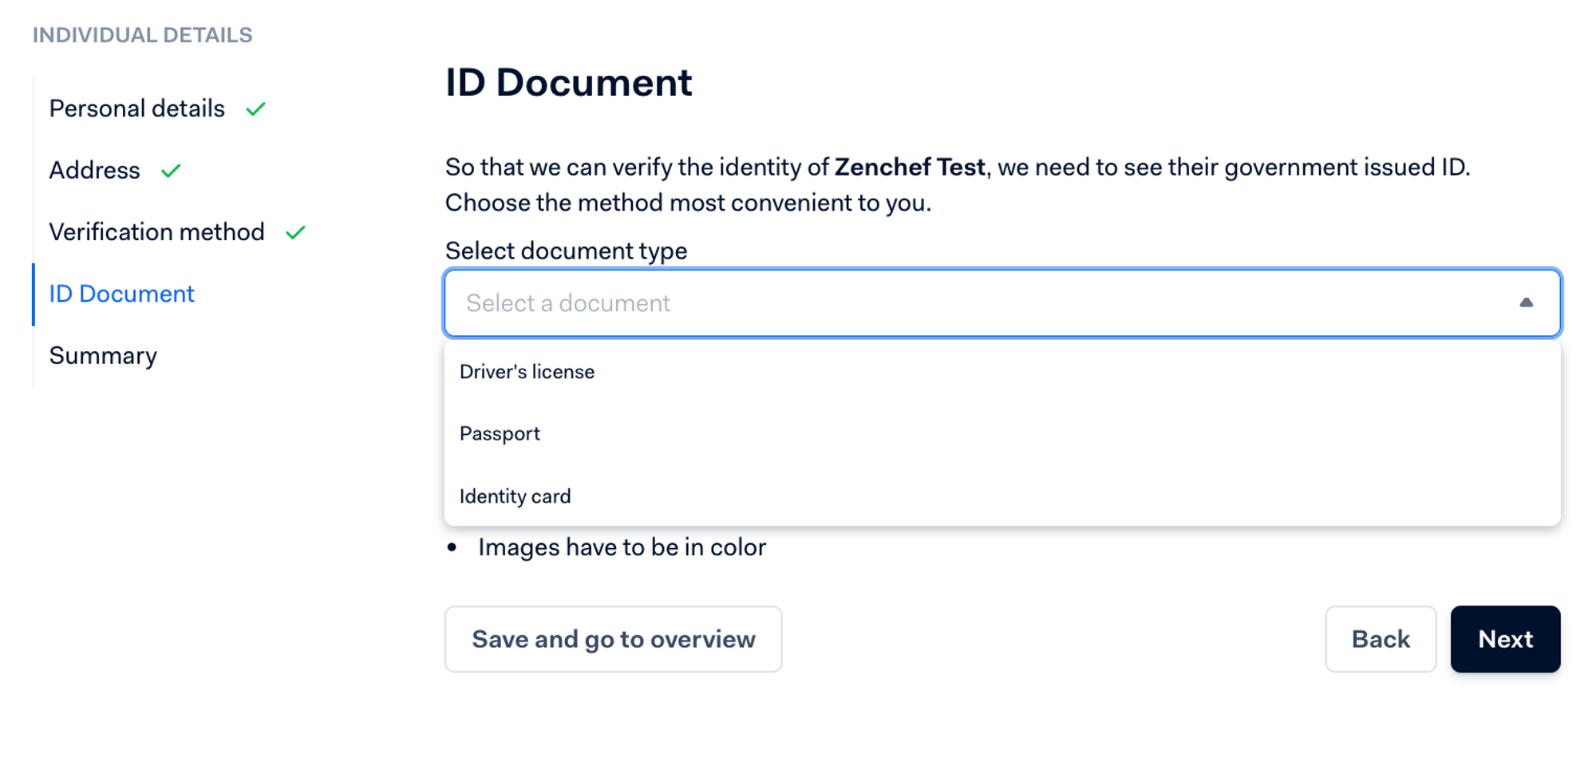Proceed with the Next button
This screenshot has height=758, width=1596.
pos(1505,639)
